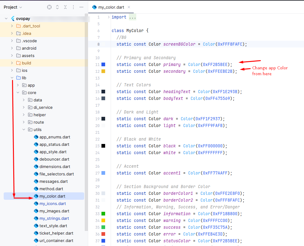
Task: Click the messages.dart file icon
Action: (36, 182)
